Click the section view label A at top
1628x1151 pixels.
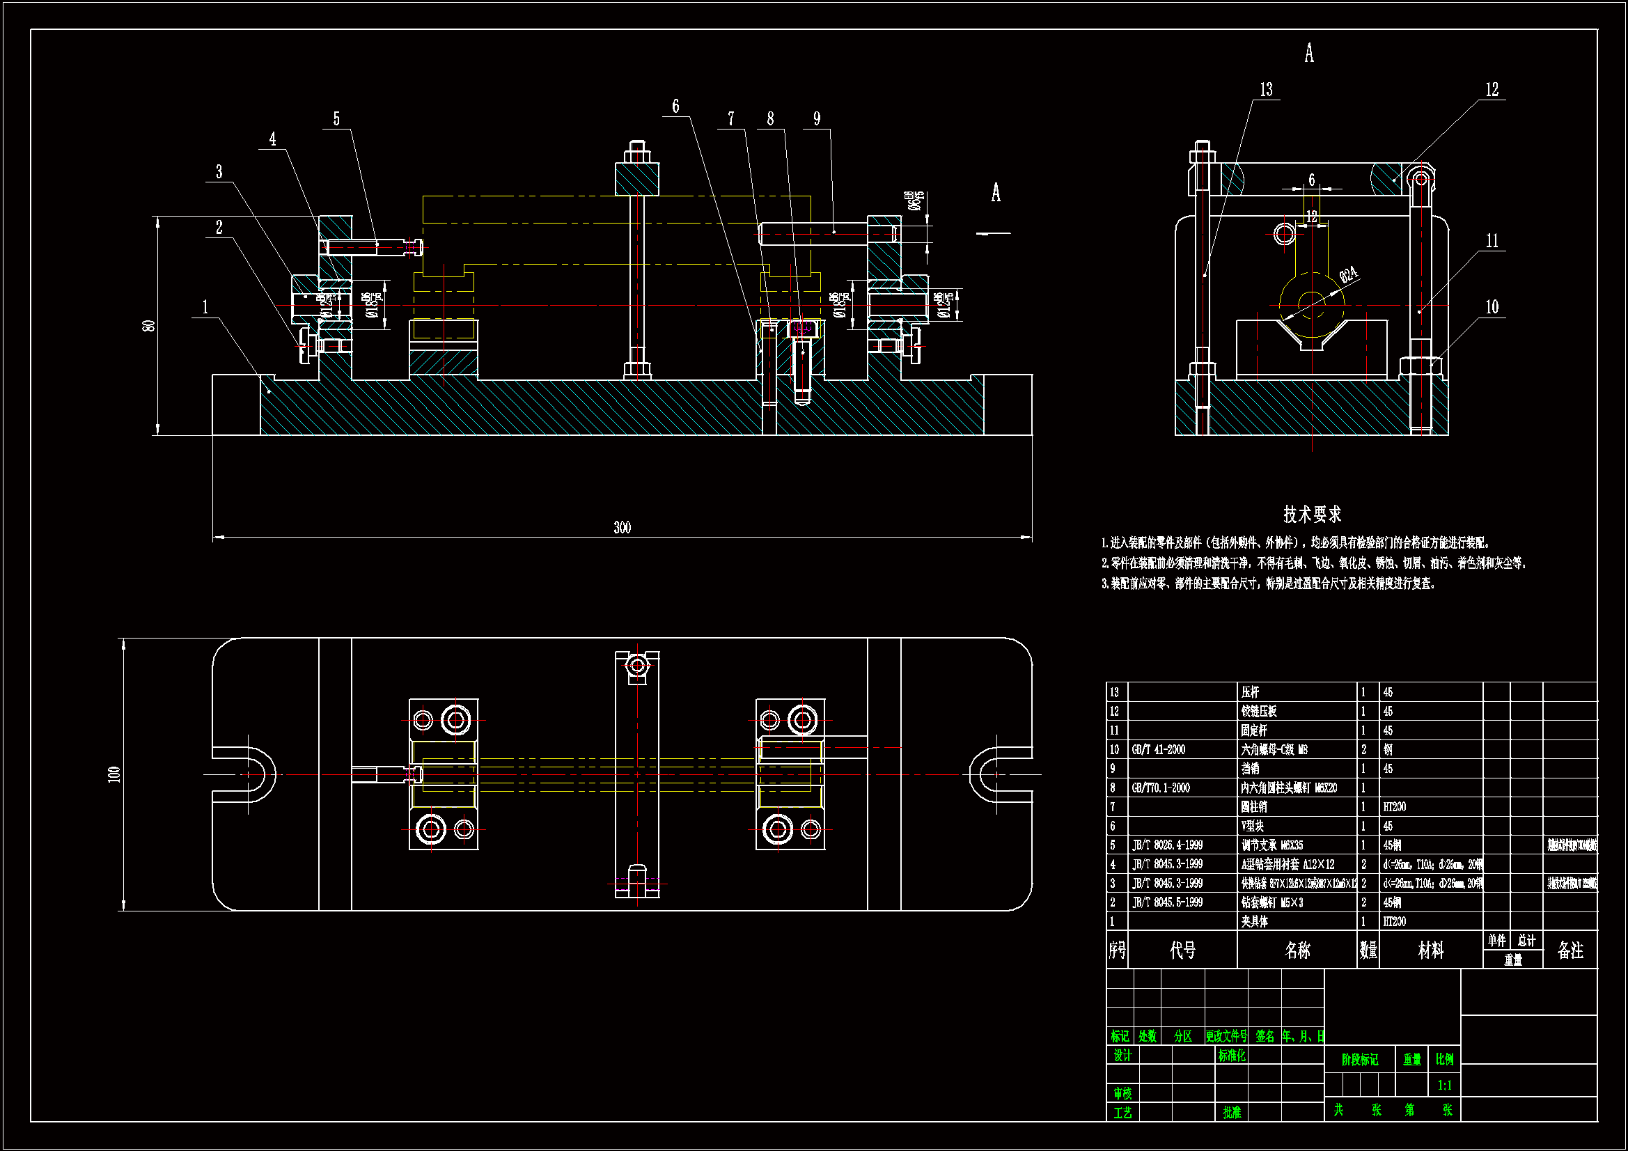1309,52
